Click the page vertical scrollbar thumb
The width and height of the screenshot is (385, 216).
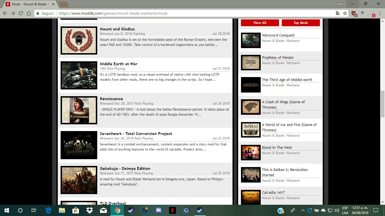tap(382, 104)
